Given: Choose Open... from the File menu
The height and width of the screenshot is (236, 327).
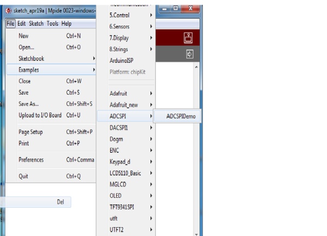Looking at the screenshot, I should click(51, 47).
